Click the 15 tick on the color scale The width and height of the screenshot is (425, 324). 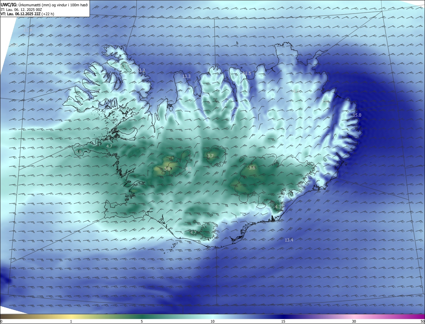click(x=283, y=321)
